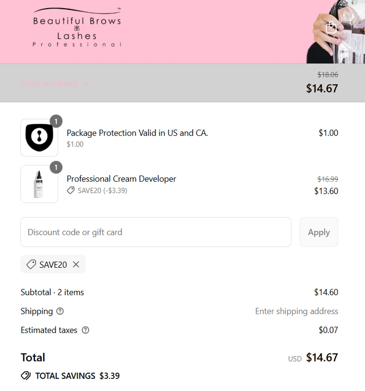This screenshot has height=391, width=365.
Task: Click the Professional Cream Developer product name
Action: (x=121, y=179)
